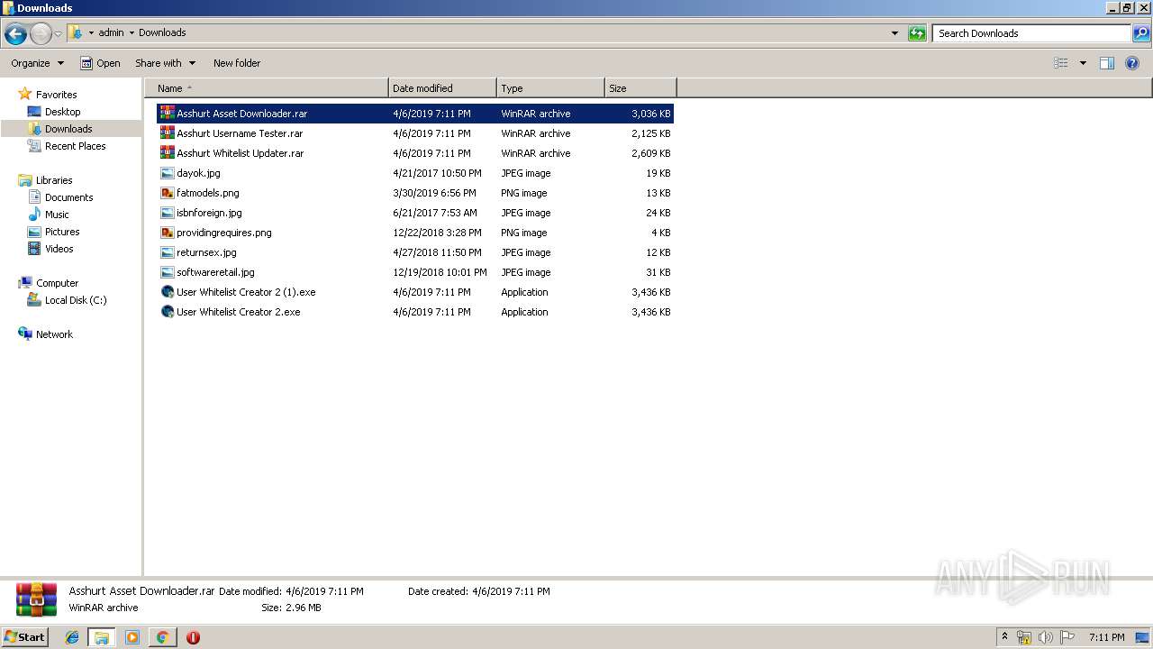Screen dimensions: 1153x649
Task: Open the recent locations dropdown arrow
Action: [59, 34]
